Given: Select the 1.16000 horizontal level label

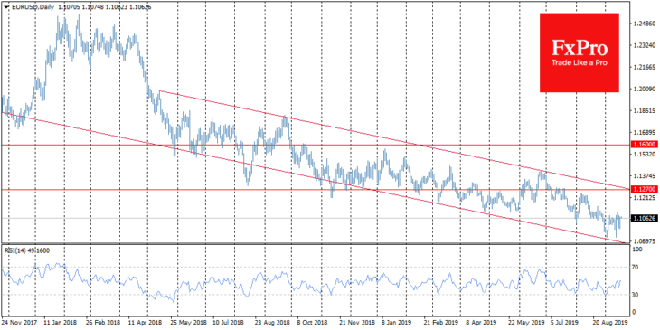Looking at the screenshot, I should point(643,145).
